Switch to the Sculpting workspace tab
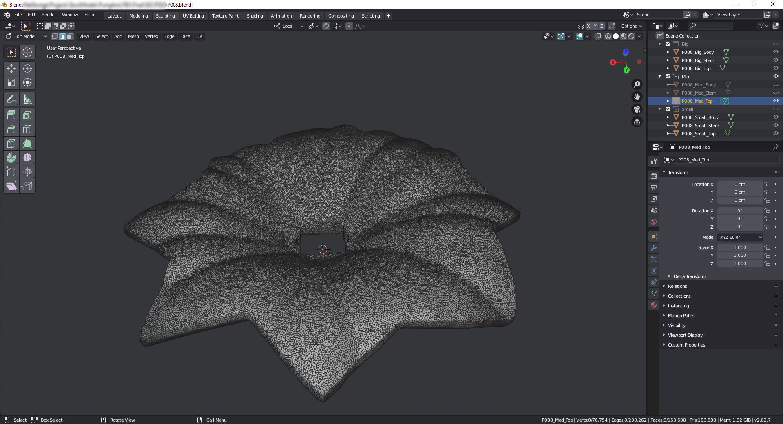 coord(165,16)
